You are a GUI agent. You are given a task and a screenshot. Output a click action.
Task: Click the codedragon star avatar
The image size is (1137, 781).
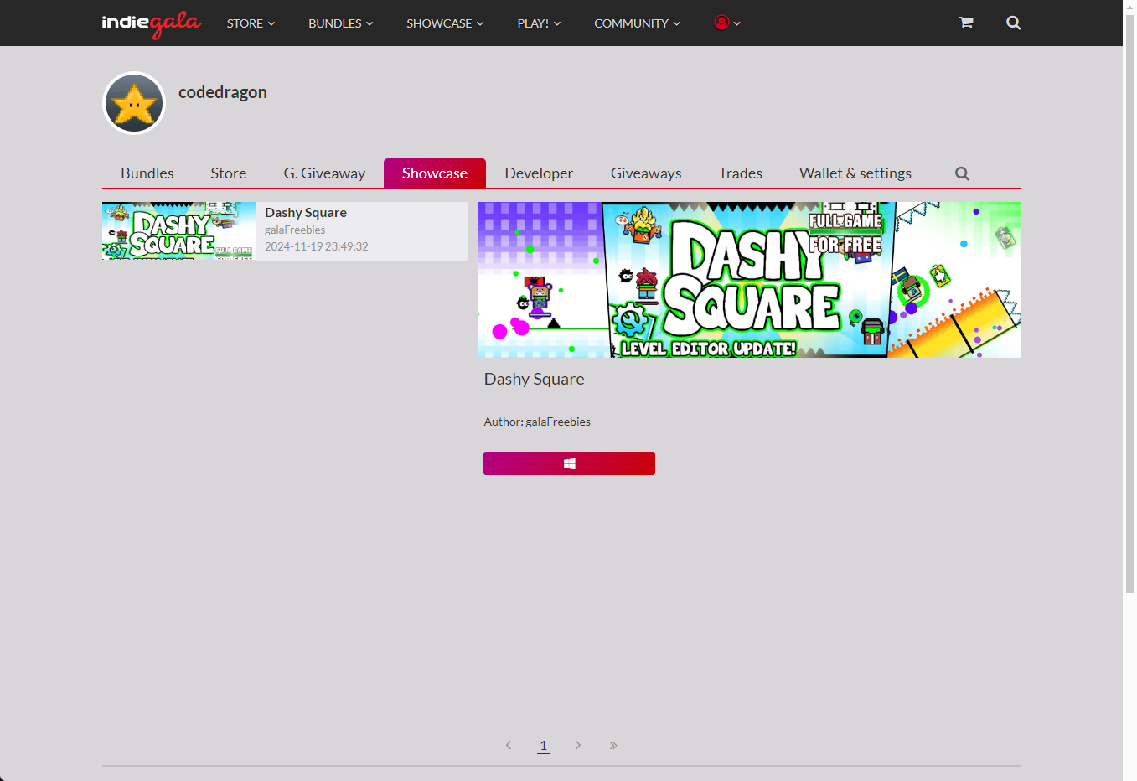pyautogui.click(x=134, y=103)
